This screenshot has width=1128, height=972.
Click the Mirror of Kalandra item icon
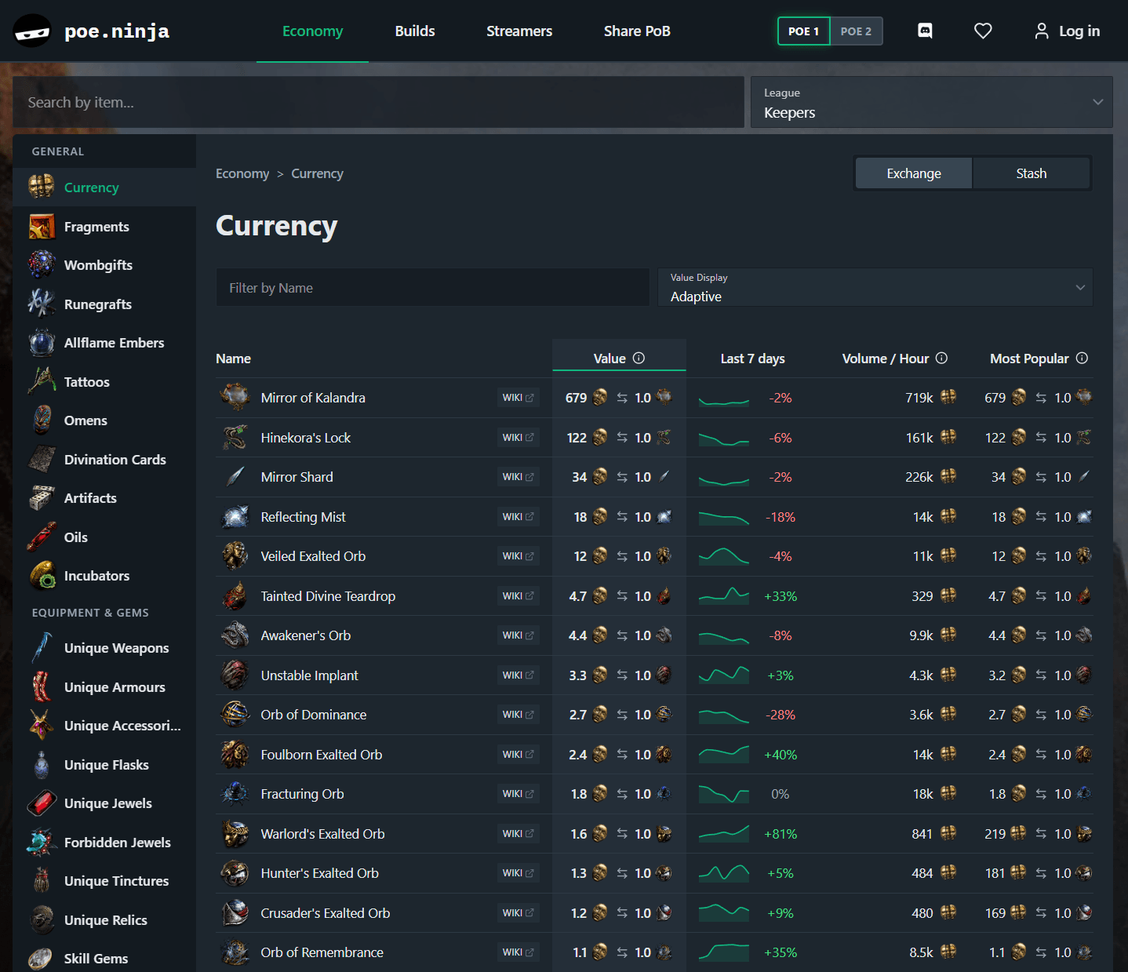235,398
